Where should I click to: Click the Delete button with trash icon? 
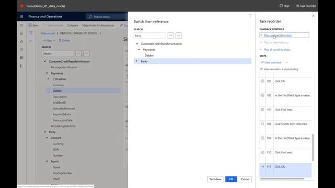point(64,40)
